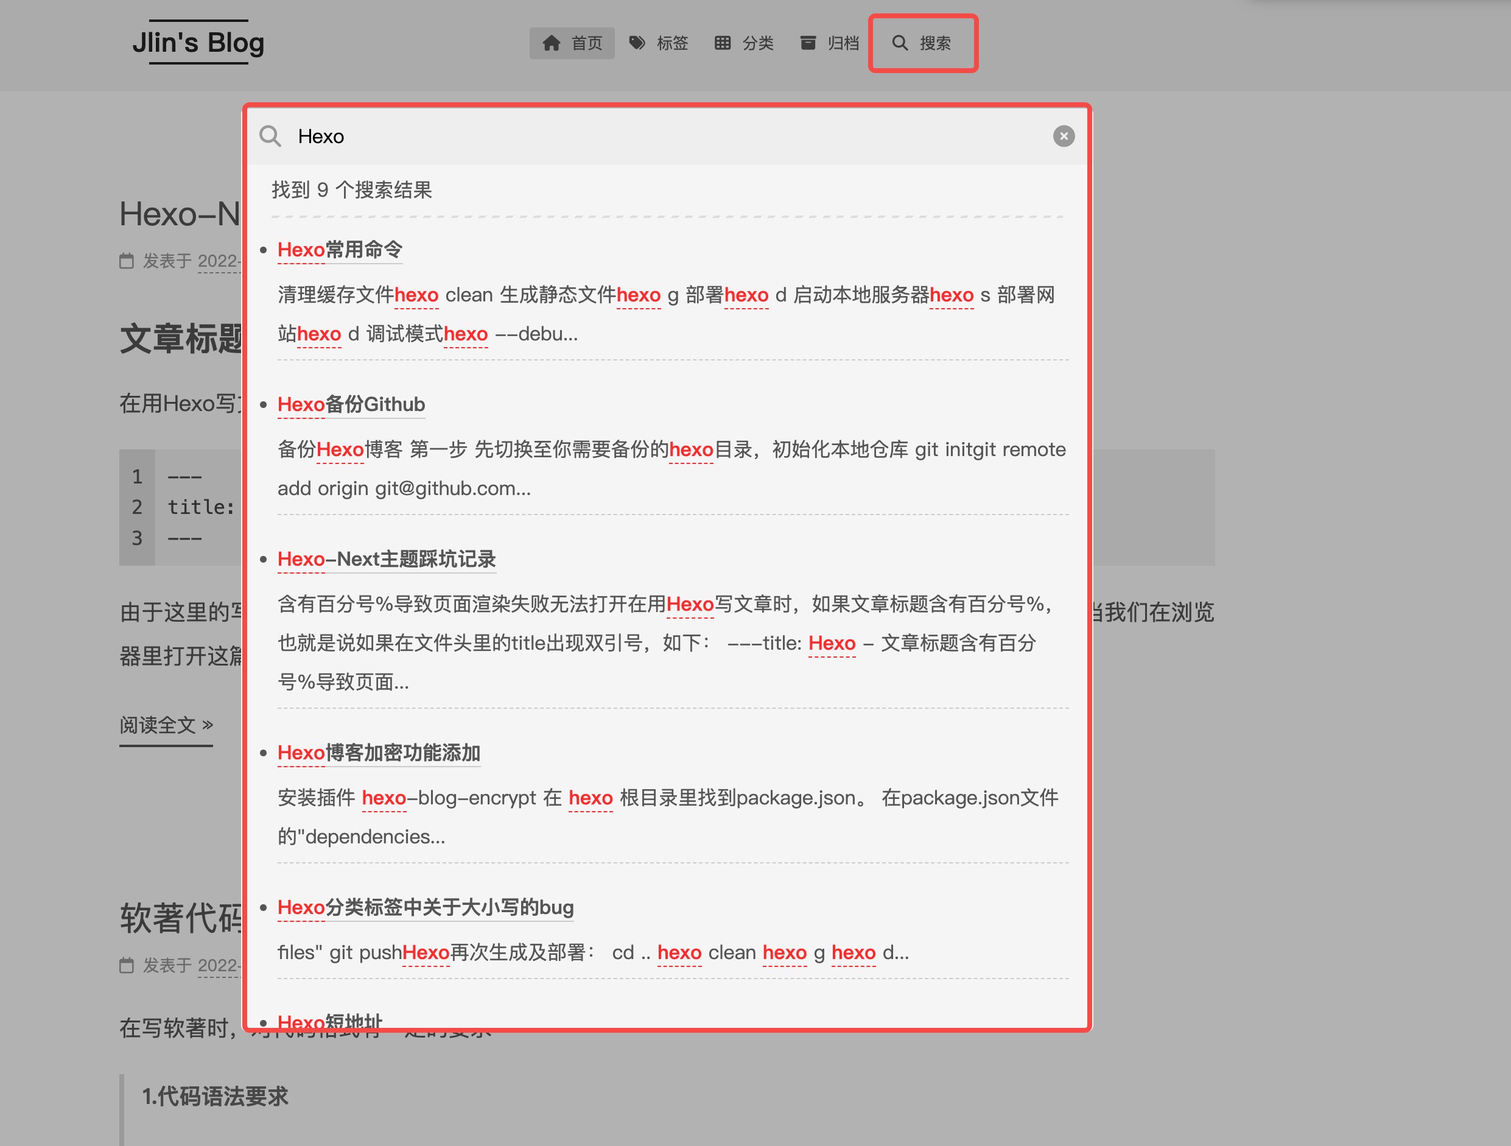Click the 搜索 search menu item
The height and width of the screenshot is (1146, 1511).
pyautogui.click(x=922, y=43)
